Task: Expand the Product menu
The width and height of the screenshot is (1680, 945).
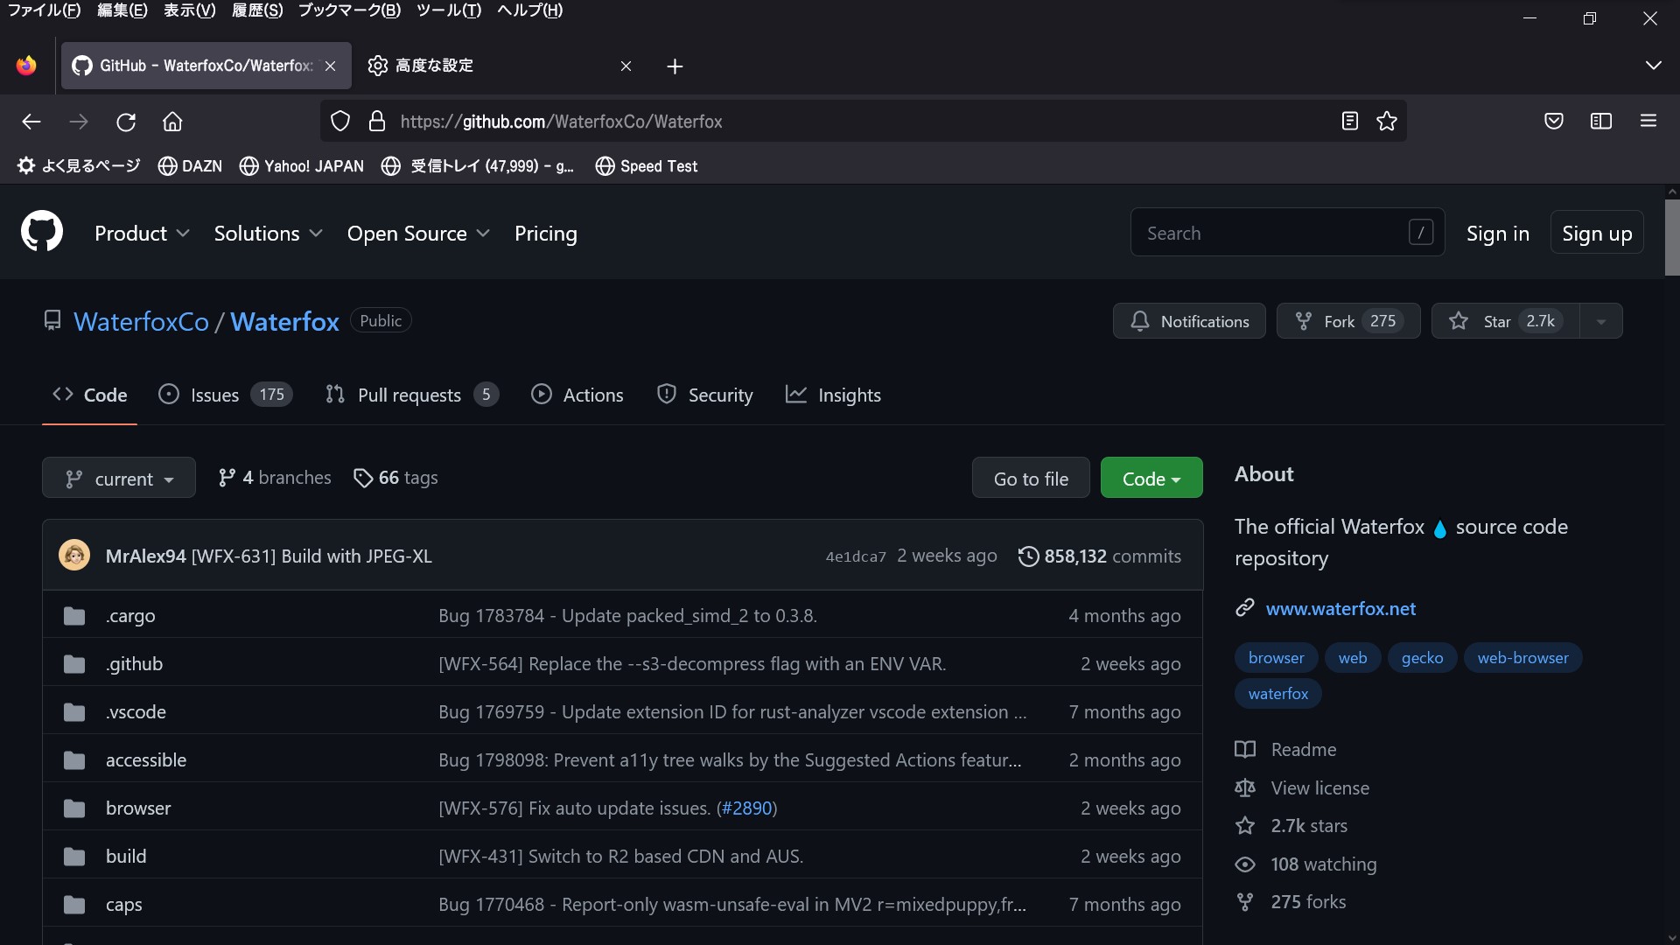Action: point(142,234)
